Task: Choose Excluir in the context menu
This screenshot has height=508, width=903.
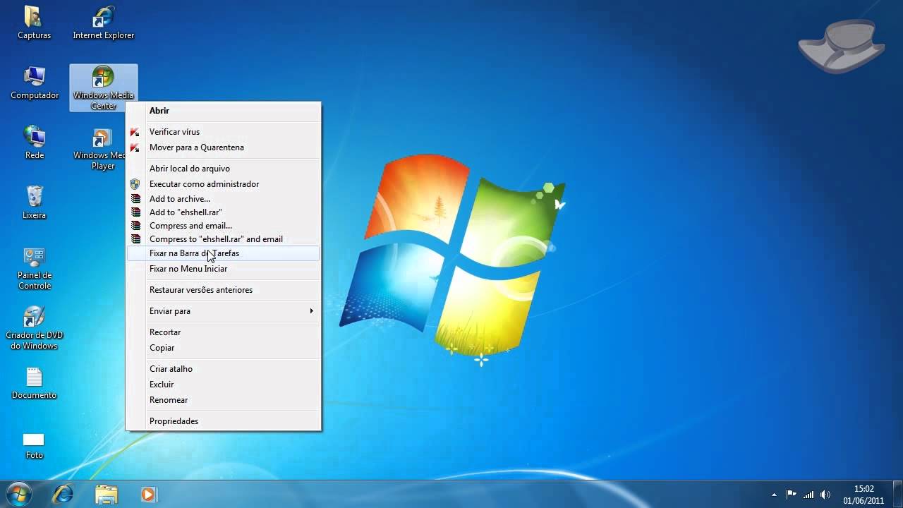Action: pos(223,385)
